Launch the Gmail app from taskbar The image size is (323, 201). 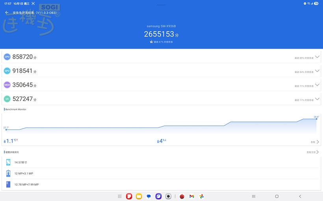[191, 196]
